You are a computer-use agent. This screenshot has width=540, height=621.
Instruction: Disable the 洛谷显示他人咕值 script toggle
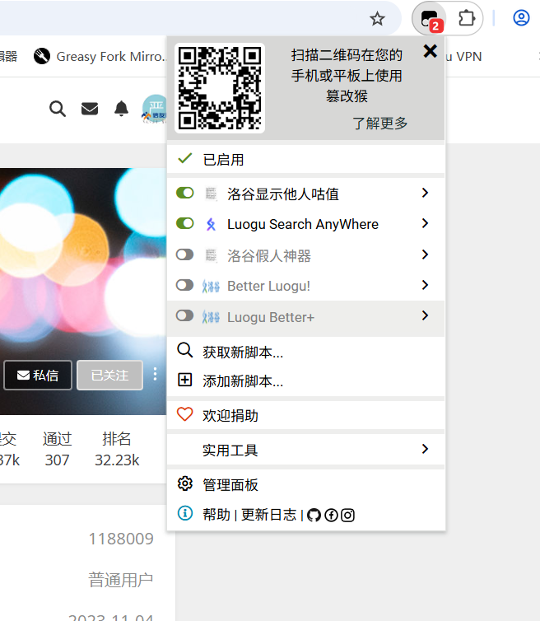point(185,194)
